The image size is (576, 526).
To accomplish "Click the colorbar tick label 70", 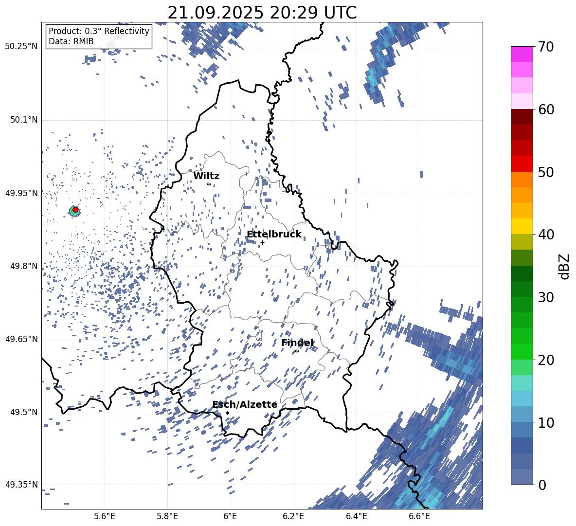I will pyautogui.click(x=545, y=47).
